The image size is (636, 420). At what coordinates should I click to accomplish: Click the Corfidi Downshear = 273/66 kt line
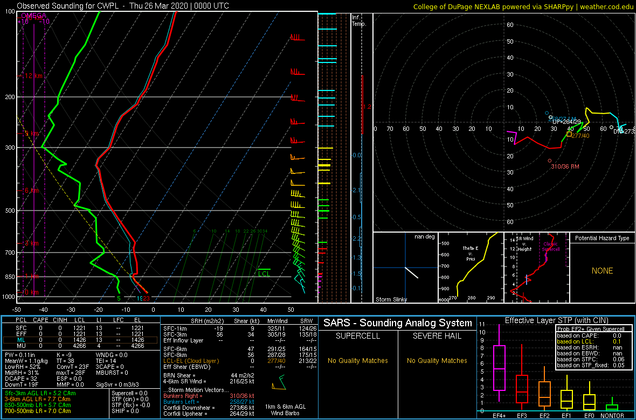point(209,408)
